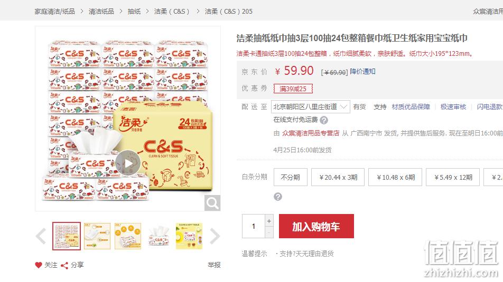Play the product video on main image

[x=128, y=163]
